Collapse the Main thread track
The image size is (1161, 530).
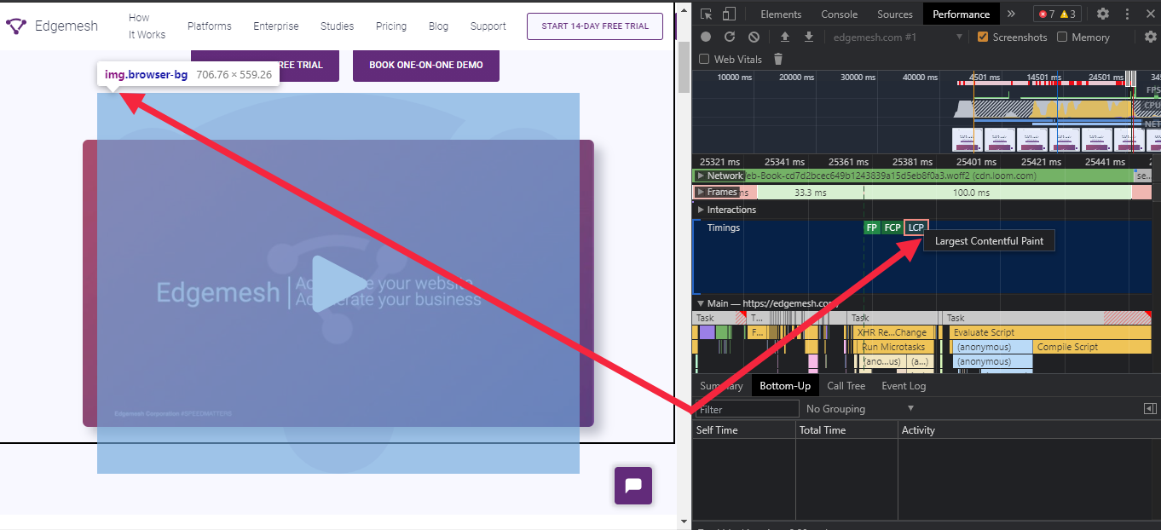coord(701,303)
